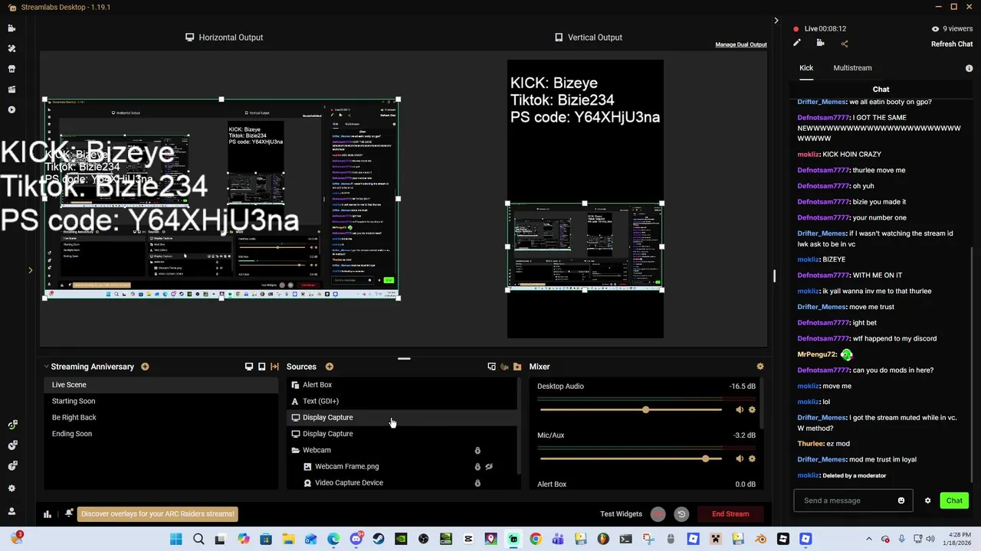Add a new source with plus icon
This screenshot has height=551, width=981.
click(x=330, y=367)
